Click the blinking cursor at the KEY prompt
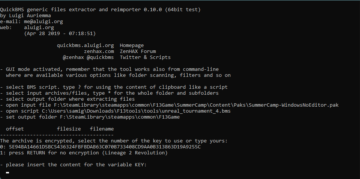 coord(7,172)
